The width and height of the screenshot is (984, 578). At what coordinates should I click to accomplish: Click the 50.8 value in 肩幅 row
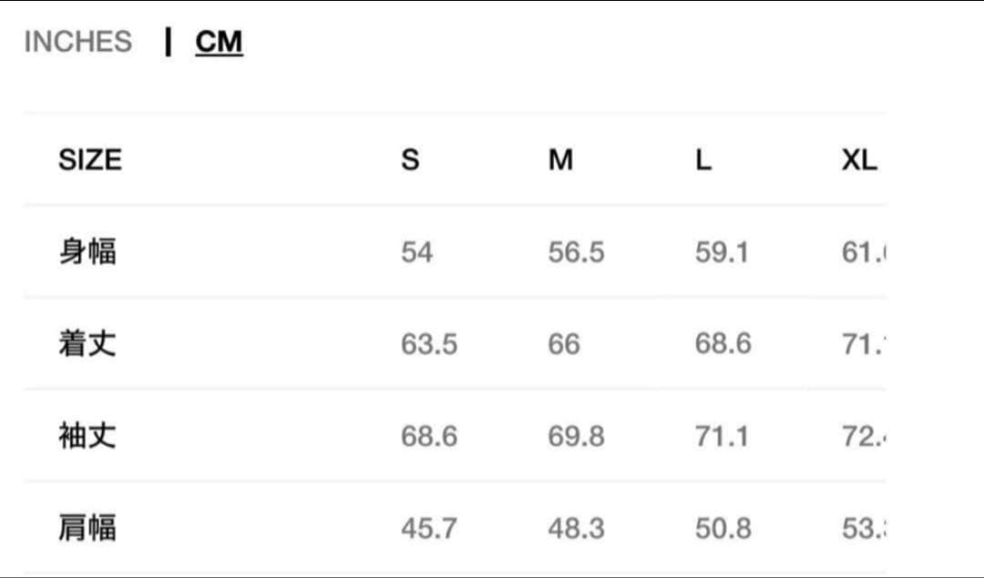tap(723, 529)
